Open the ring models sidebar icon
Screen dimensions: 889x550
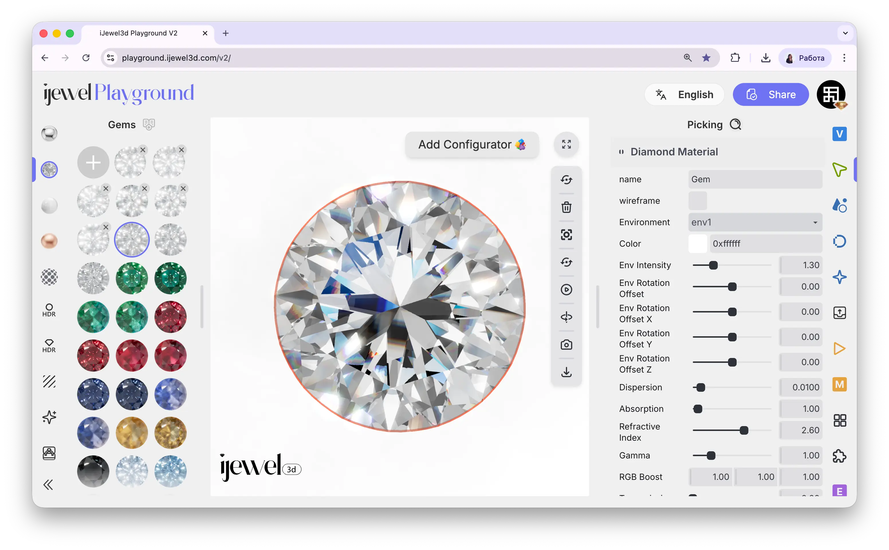[49, 453]
